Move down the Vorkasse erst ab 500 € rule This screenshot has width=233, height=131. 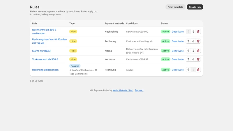click(x=193, y=59)
